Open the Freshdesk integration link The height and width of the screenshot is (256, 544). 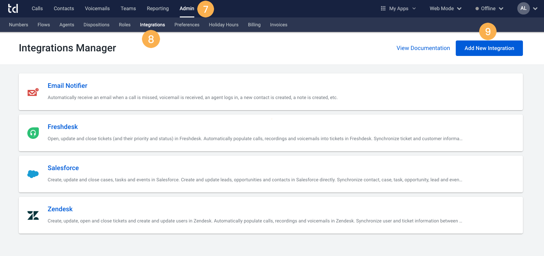63,127
